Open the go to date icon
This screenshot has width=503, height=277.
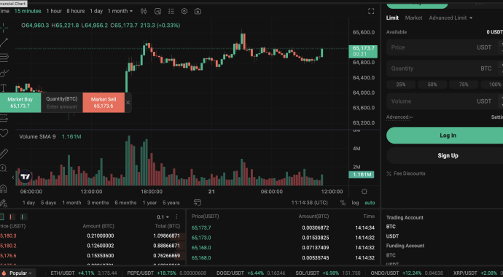pyautogui.click(x=198, y=203)
